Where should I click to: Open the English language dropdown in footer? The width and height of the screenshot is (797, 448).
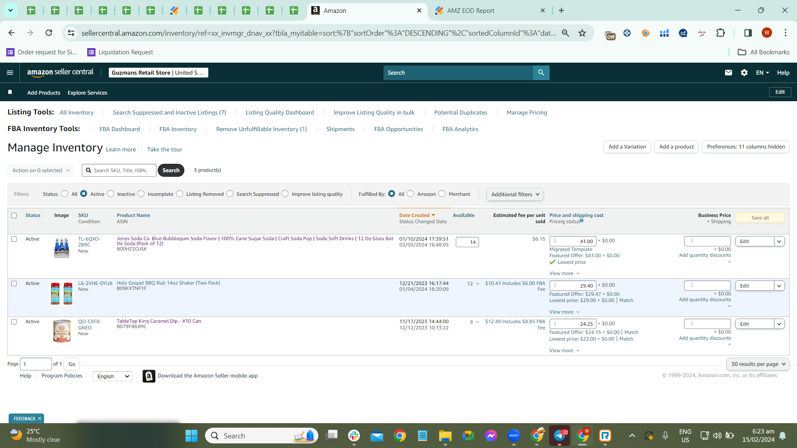[112, 376]
